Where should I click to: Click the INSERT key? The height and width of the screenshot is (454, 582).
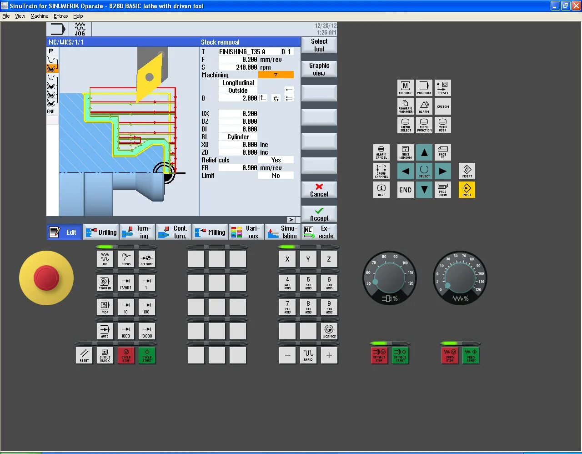[467, 171]
